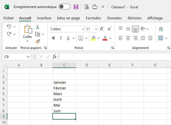Open the Fichier menu

click(x=9, y=18)
